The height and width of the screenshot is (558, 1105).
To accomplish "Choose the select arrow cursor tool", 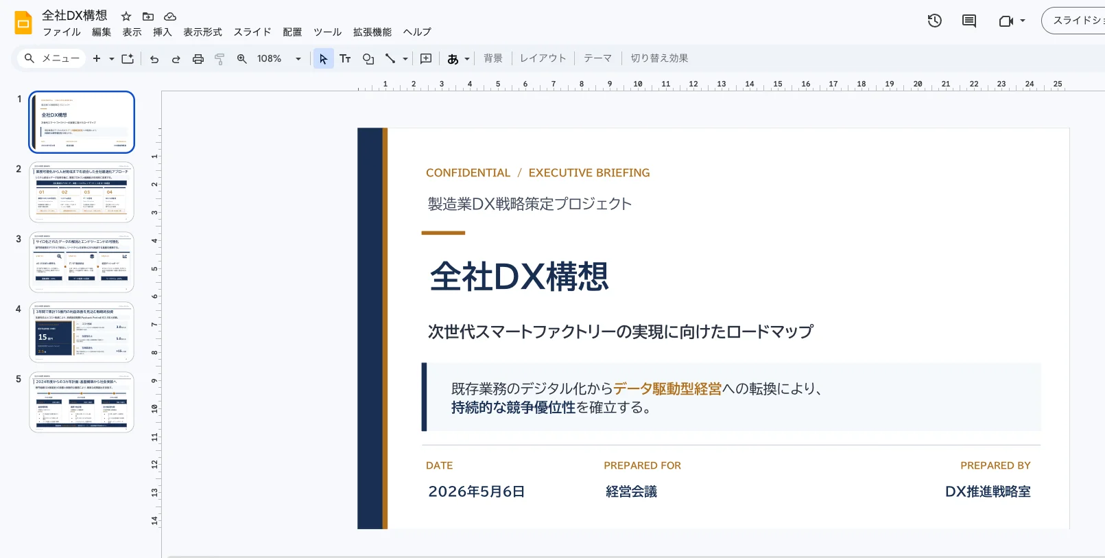I will click(x=324, y=59).
